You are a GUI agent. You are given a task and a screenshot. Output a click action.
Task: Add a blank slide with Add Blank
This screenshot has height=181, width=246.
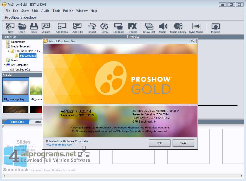[x=62, y=28]
